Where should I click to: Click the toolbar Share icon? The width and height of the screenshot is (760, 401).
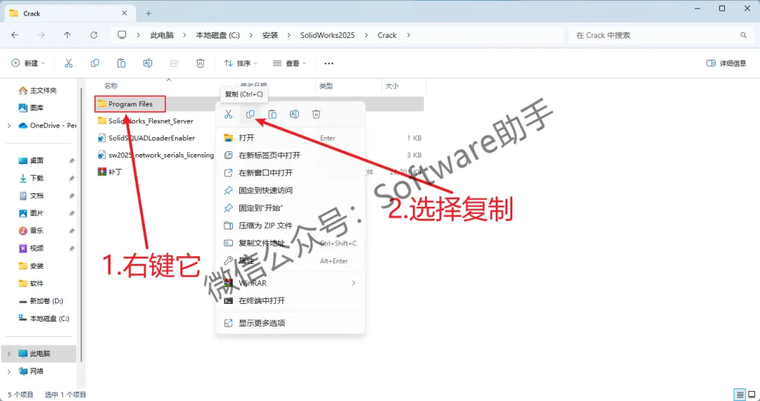[x=174, y=63]
